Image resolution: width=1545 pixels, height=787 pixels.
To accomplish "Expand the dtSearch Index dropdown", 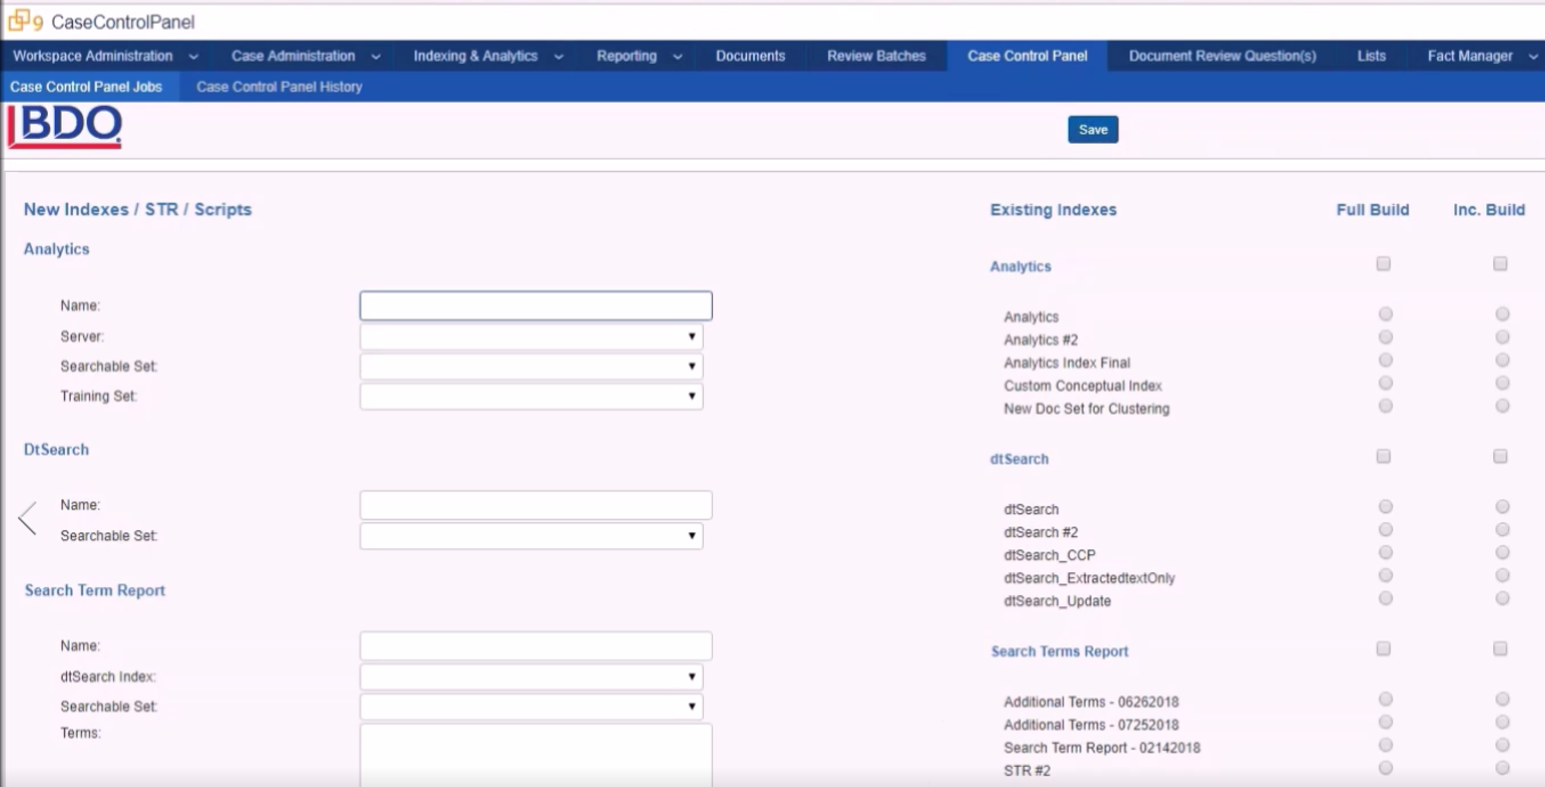I will [x=531, y=677].
